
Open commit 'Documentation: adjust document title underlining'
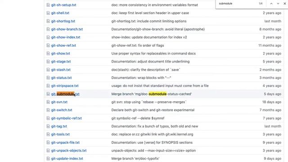[150, 62]
